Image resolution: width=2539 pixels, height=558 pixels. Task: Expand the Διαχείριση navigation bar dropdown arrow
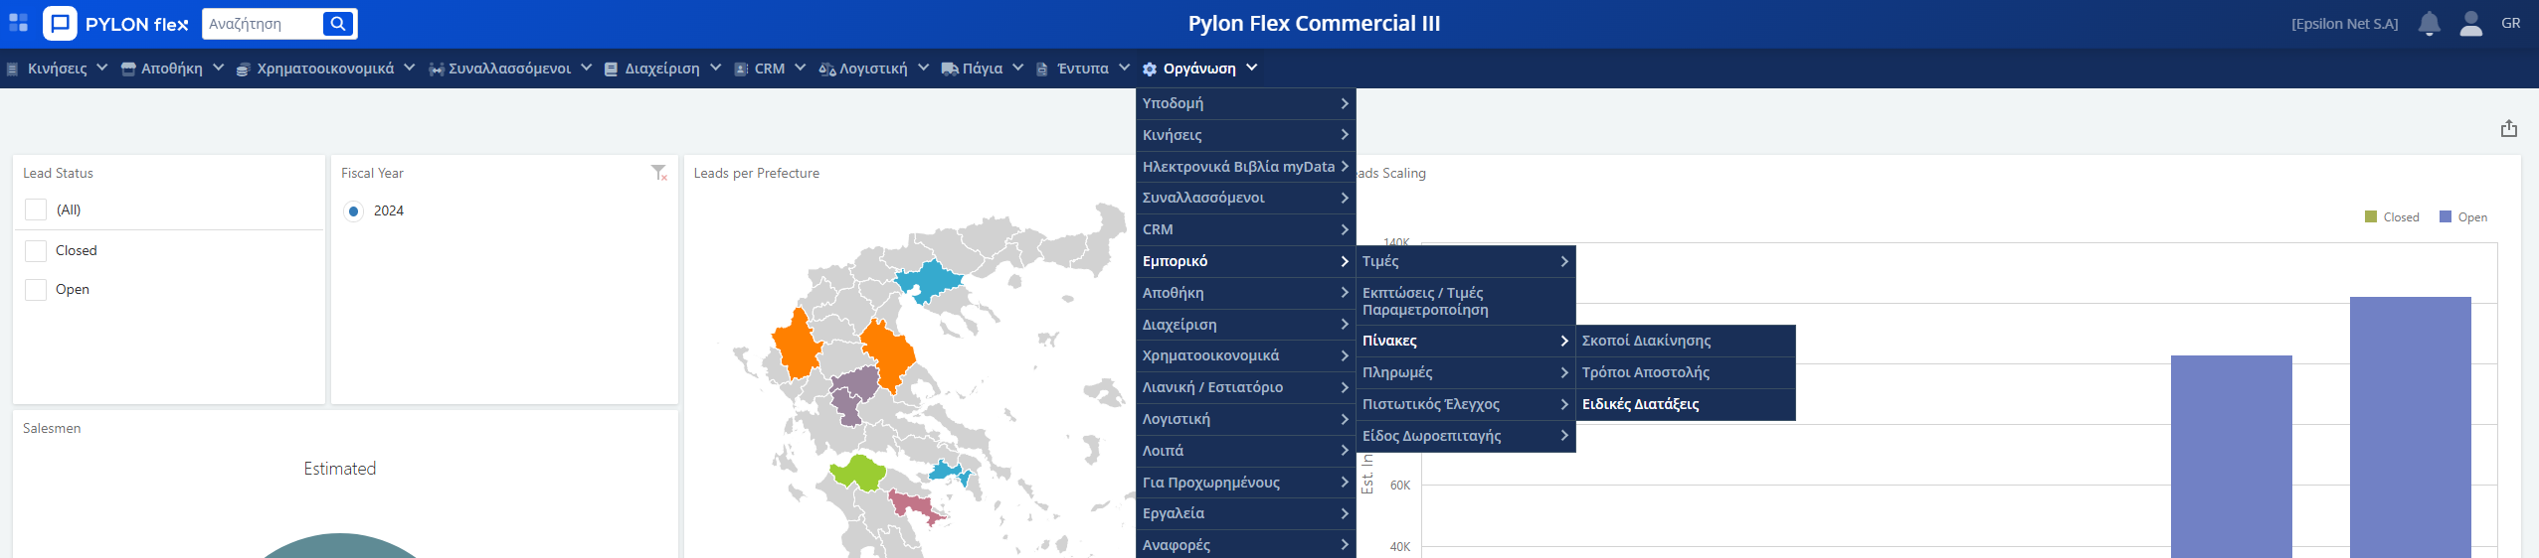coord(715,68)
